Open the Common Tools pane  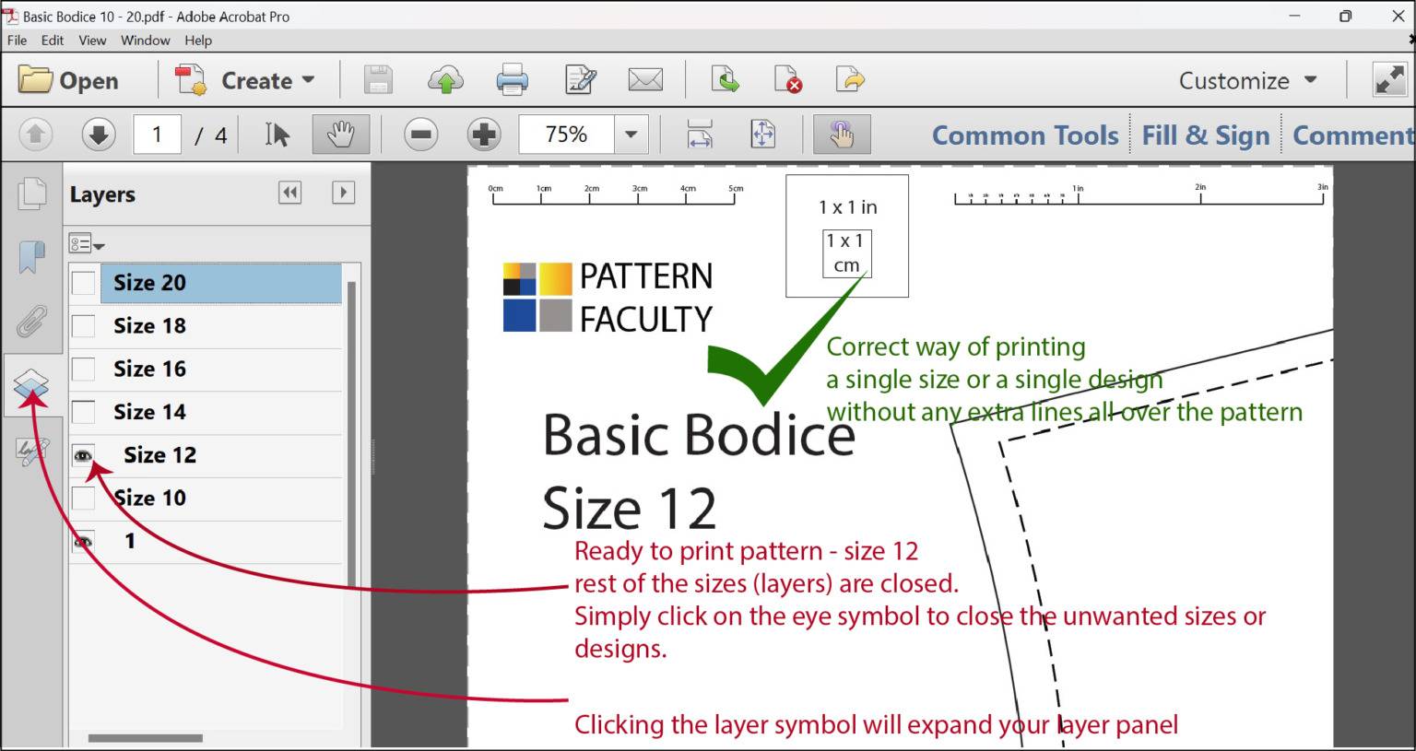[x=1024, y=135]
